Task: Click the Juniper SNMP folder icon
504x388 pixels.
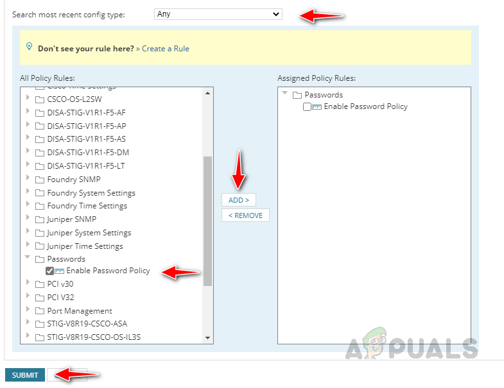Action: point(40,220)
